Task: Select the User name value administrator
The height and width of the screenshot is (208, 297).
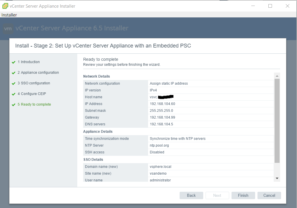Action: pos(160,180)
